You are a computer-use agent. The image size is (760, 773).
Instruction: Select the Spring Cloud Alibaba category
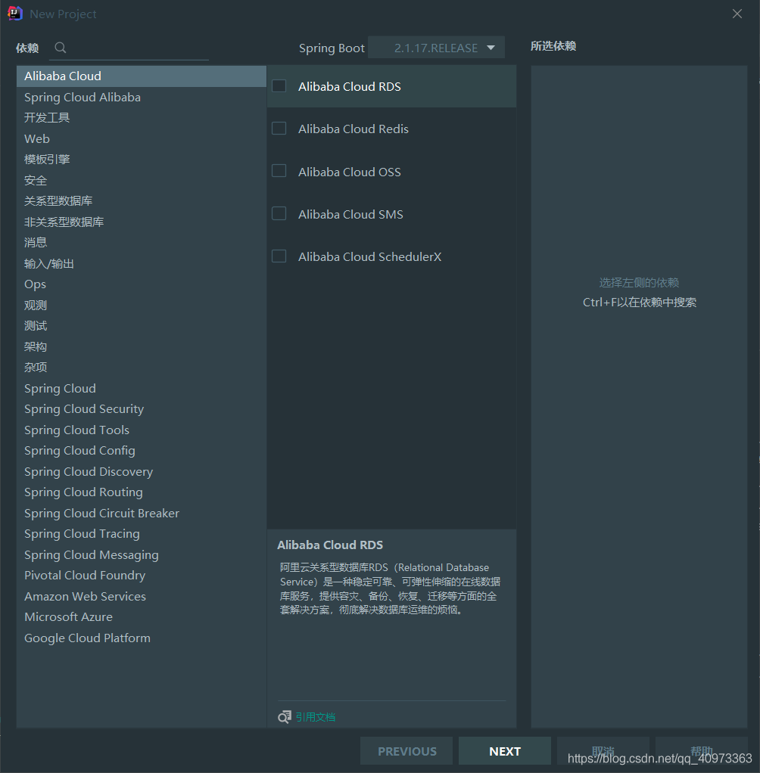tap(82, 97)
